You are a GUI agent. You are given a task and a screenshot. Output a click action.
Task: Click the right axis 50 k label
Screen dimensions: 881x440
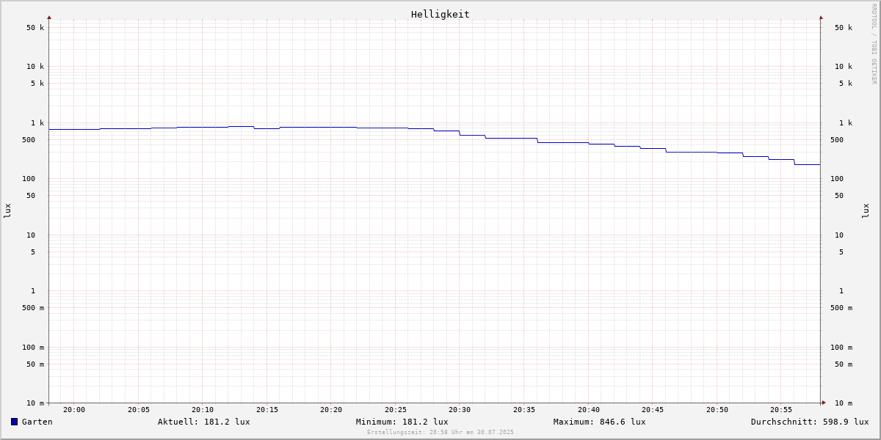(x=844, y=28)
